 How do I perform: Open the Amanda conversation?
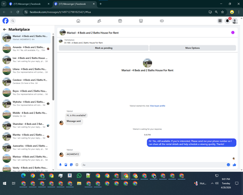(x=26, y=49)
